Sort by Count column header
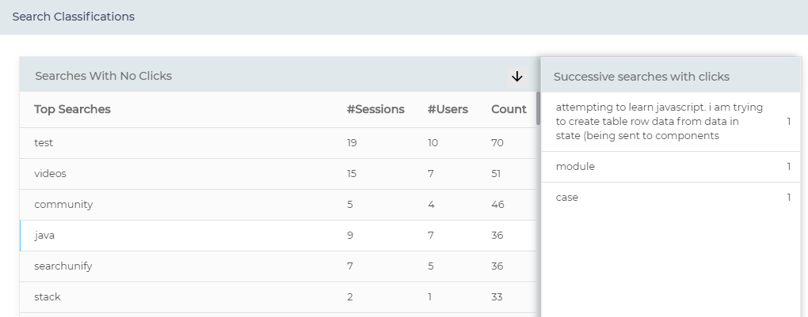 (x=509, y=109)
